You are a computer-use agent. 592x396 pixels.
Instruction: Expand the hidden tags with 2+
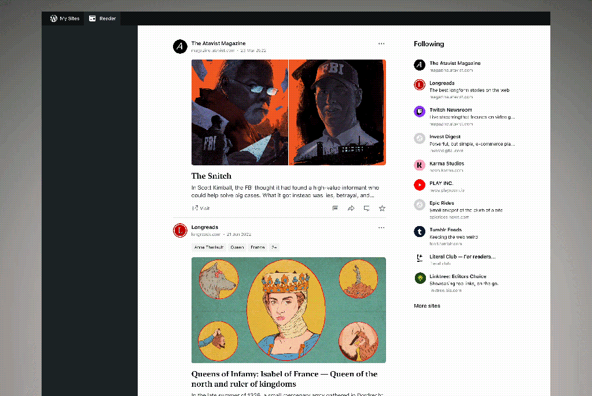coord(274,247)
